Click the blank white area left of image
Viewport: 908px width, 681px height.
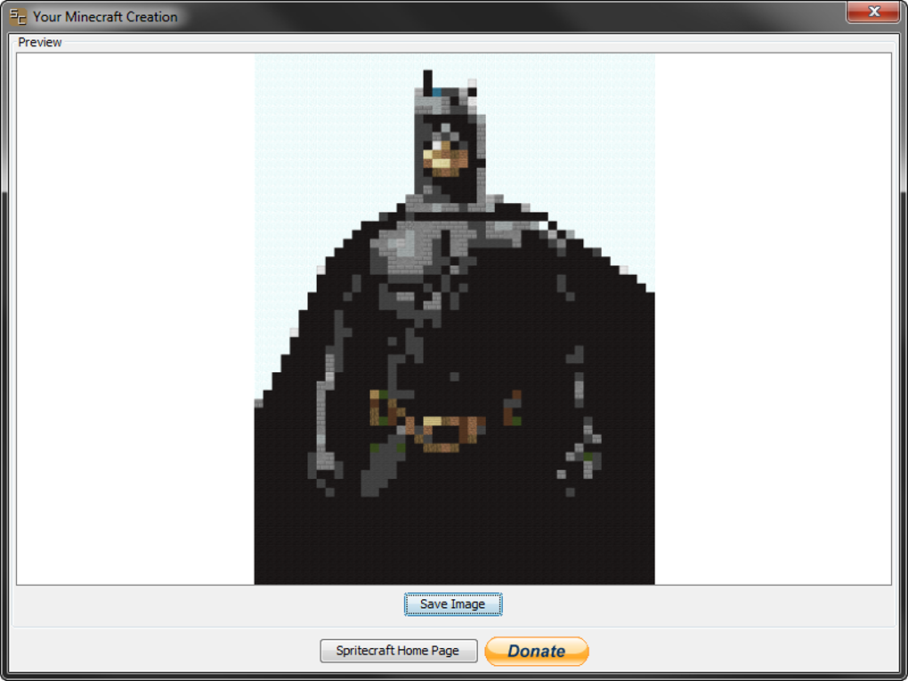[134, 312]
